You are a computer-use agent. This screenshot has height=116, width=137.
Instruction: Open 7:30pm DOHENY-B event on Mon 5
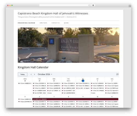(x=25, y=102)
